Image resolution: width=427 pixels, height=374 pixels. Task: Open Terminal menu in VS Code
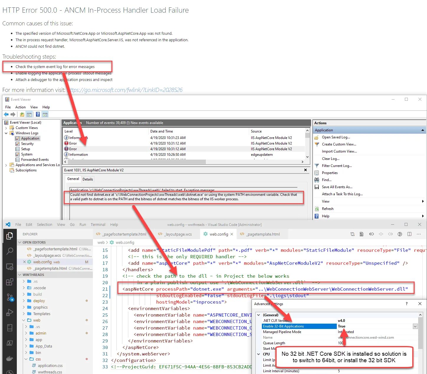click(98, 224)
